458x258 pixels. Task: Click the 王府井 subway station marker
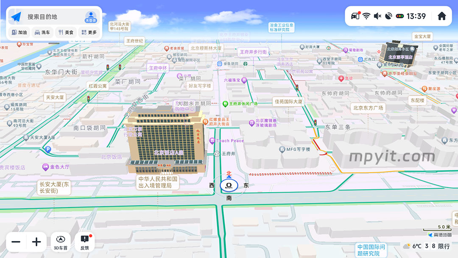(217, 154)
